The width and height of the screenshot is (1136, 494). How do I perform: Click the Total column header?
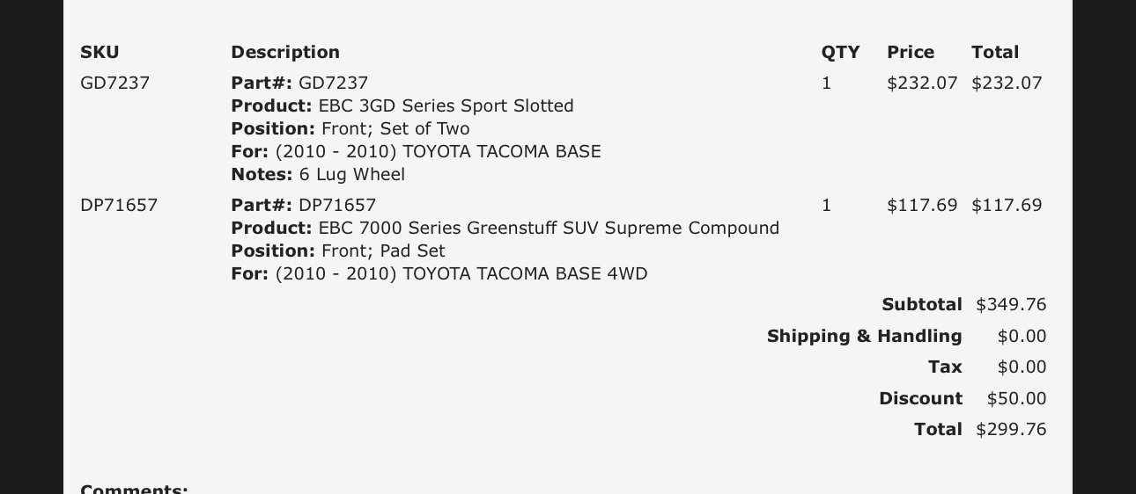pos(995,52)
